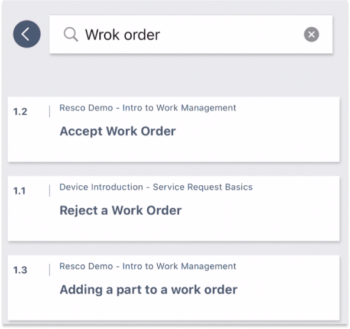Image resolution: width=350 pixels, height=329 pixels.
Task: Select lesson number 1.1
Action: click(20, 191)
